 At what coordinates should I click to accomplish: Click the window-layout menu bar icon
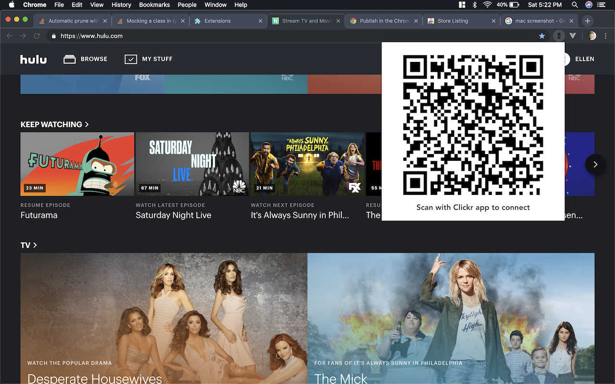(x=462, y=5)
